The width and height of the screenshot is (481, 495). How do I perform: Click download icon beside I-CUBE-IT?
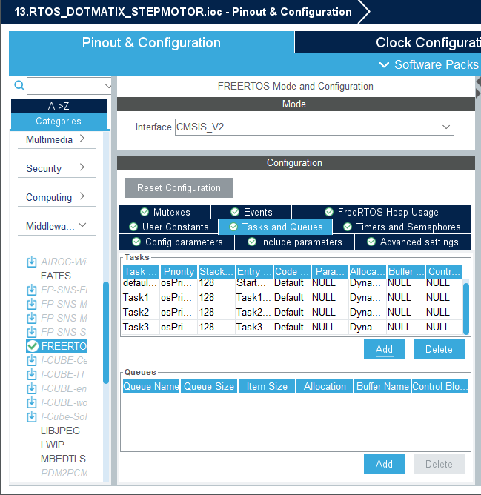32,374
